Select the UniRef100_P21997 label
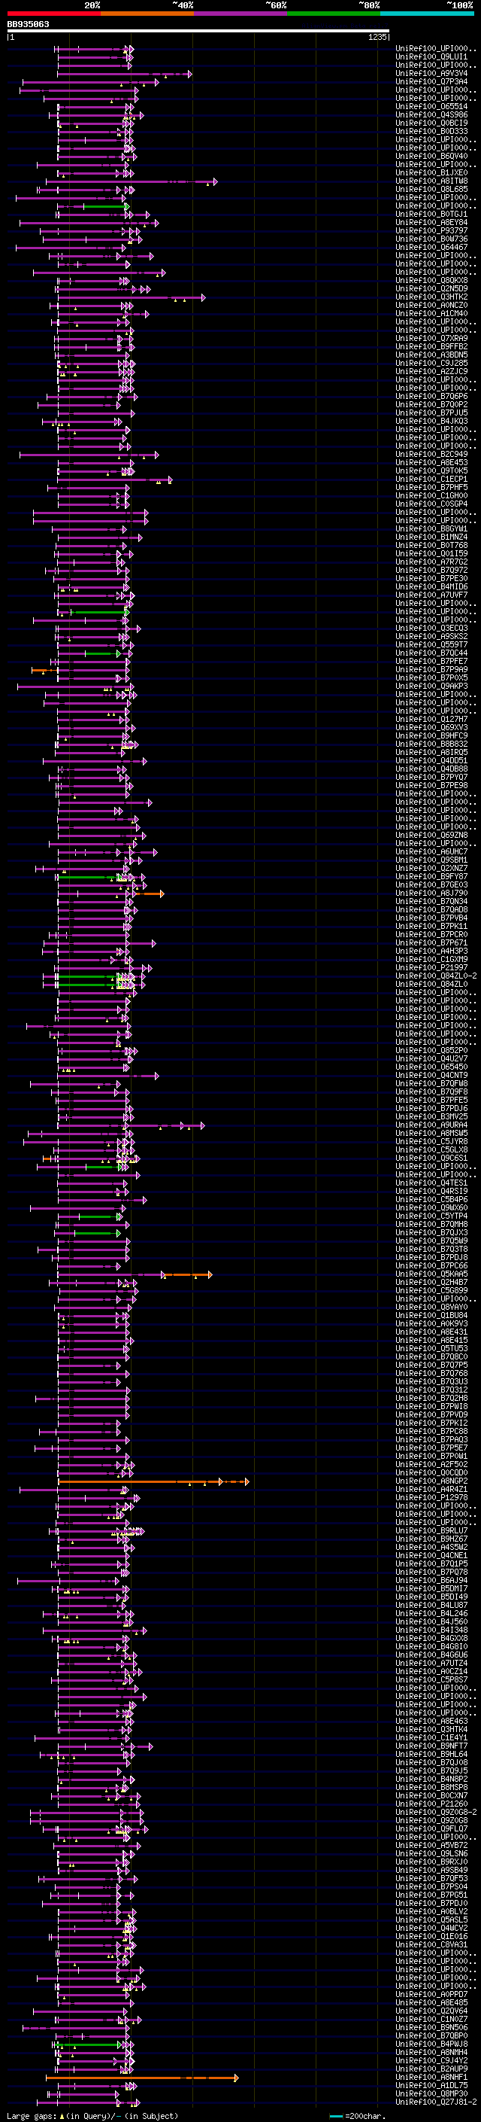Image resolution: width=481 pixels, height=2122 pixels. click(431, 968)
